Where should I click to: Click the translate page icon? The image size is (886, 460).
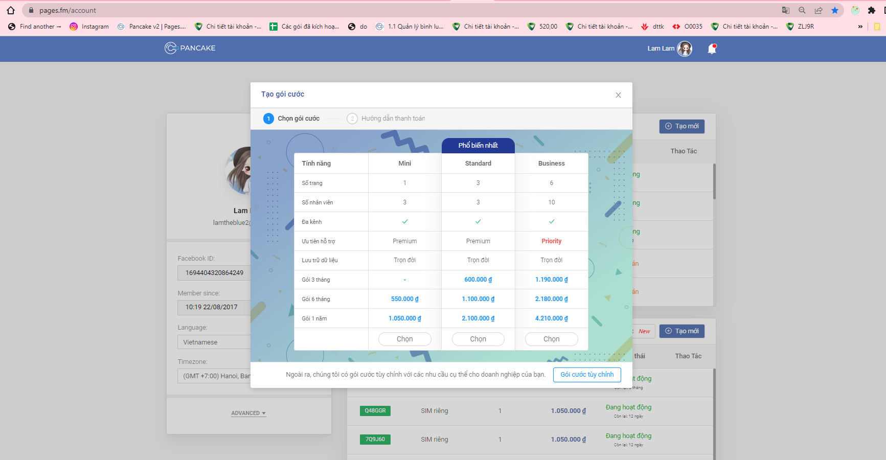786,10
